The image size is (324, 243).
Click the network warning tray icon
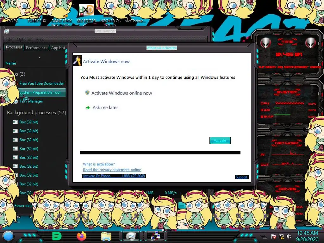coord(281,236)
